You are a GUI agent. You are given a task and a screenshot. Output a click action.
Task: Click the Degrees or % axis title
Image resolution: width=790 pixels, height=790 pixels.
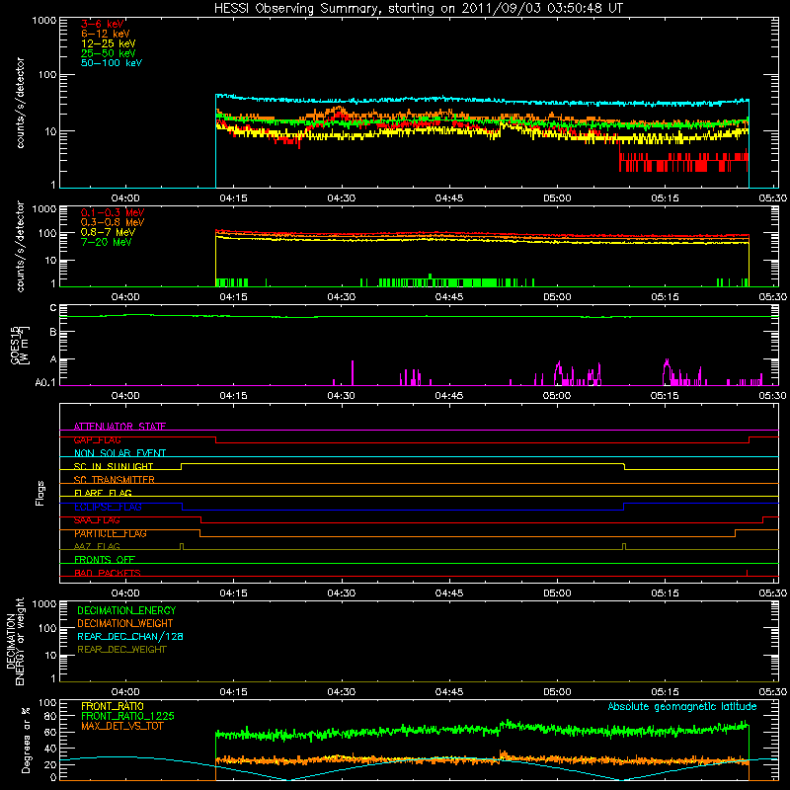(x=26, y=740)
